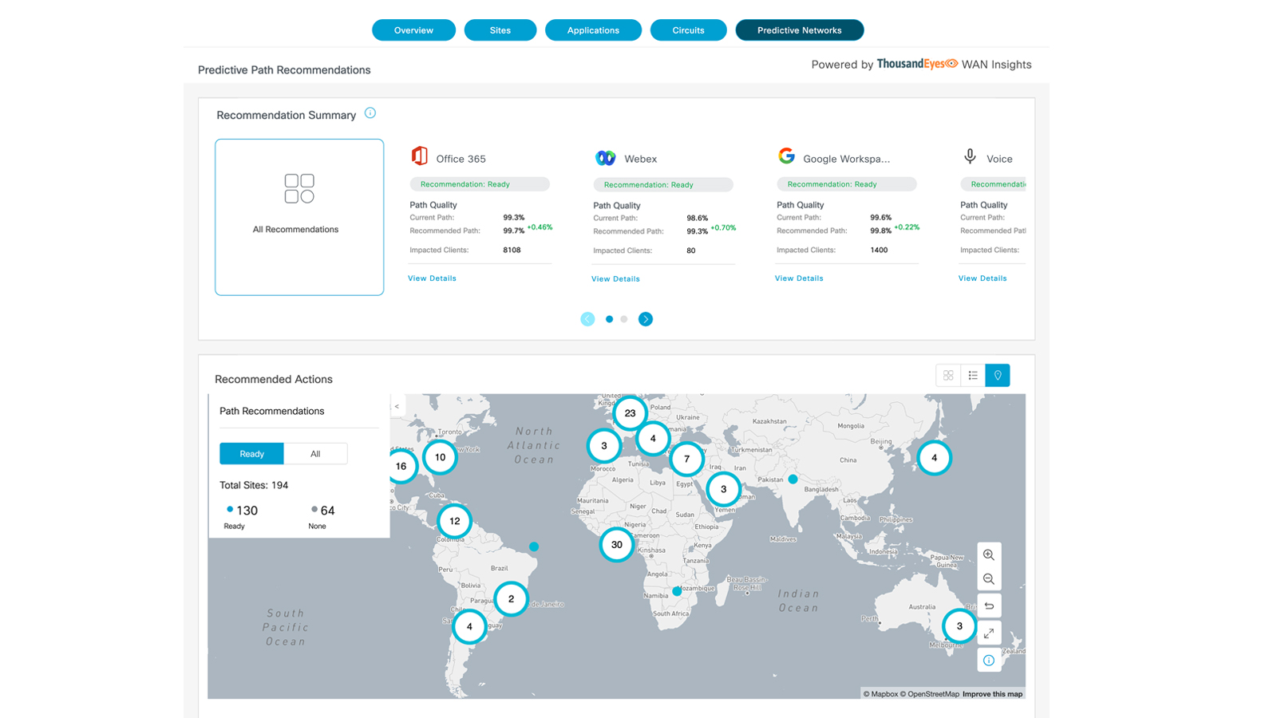Switch to list view icon

click(973, 376)
